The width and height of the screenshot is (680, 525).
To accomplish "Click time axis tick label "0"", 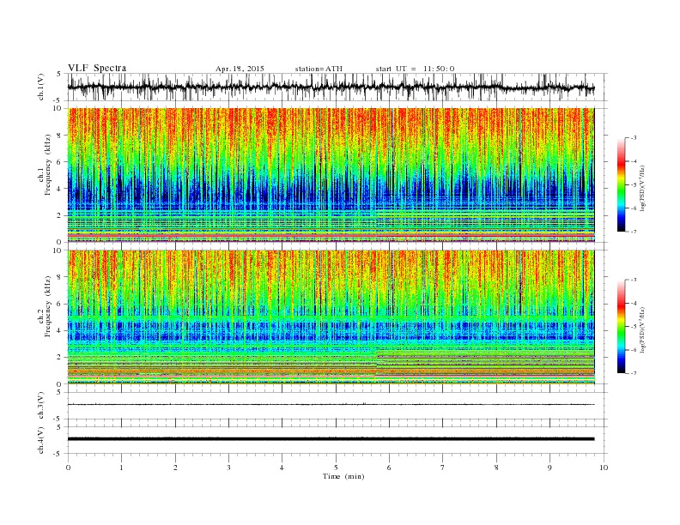I will pos(68,468).
